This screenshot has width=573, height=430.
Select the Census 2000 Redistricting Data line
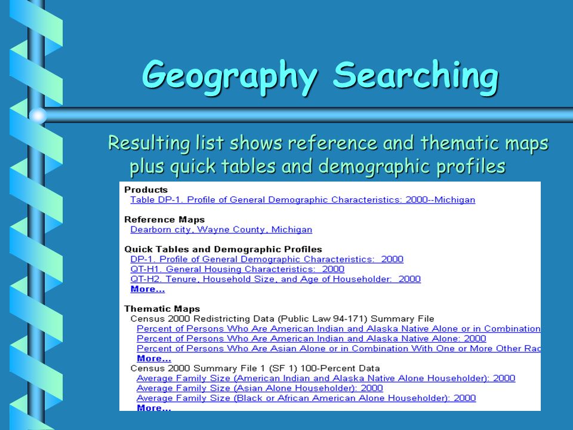282,319
